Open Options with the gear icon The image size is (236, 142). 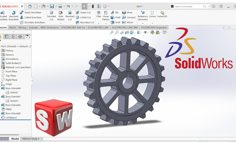point(105,6)
